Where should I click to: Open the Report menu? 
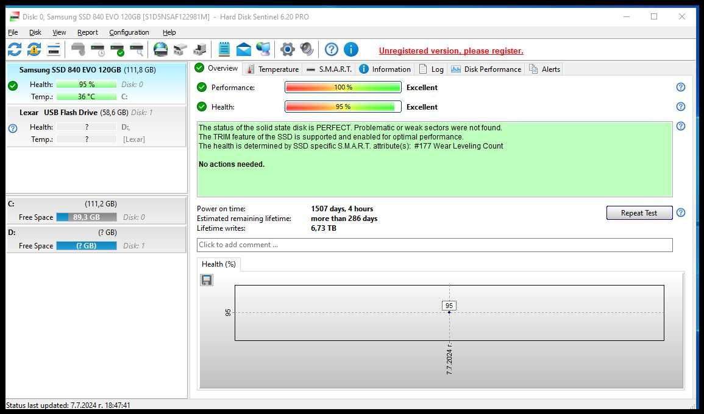pyautogui.click(x=88, y=32)
